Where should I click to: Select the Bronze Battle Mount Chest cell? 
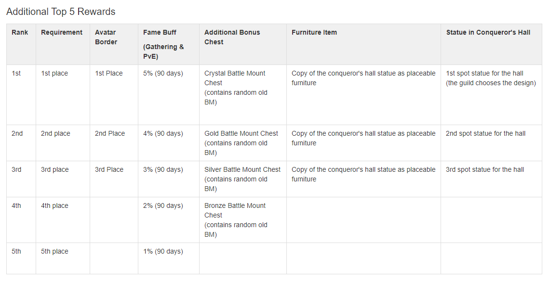(235, 220)
